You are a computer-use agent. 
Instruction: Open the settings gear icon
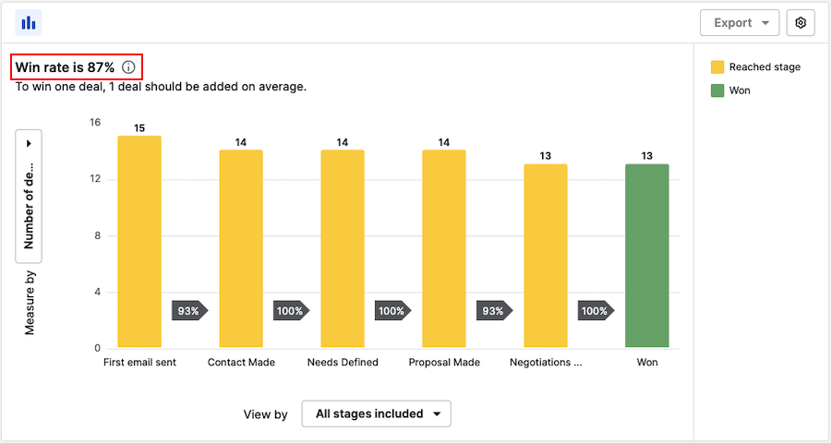tap(801, 23)
